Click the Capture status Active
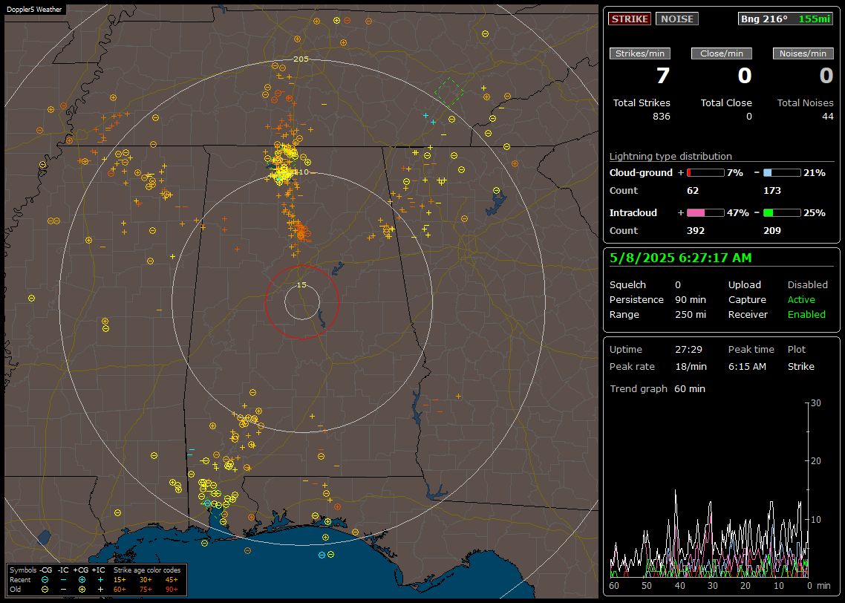Screen dimensions: 845x603 pyautogui.click(x=800, y=299)
